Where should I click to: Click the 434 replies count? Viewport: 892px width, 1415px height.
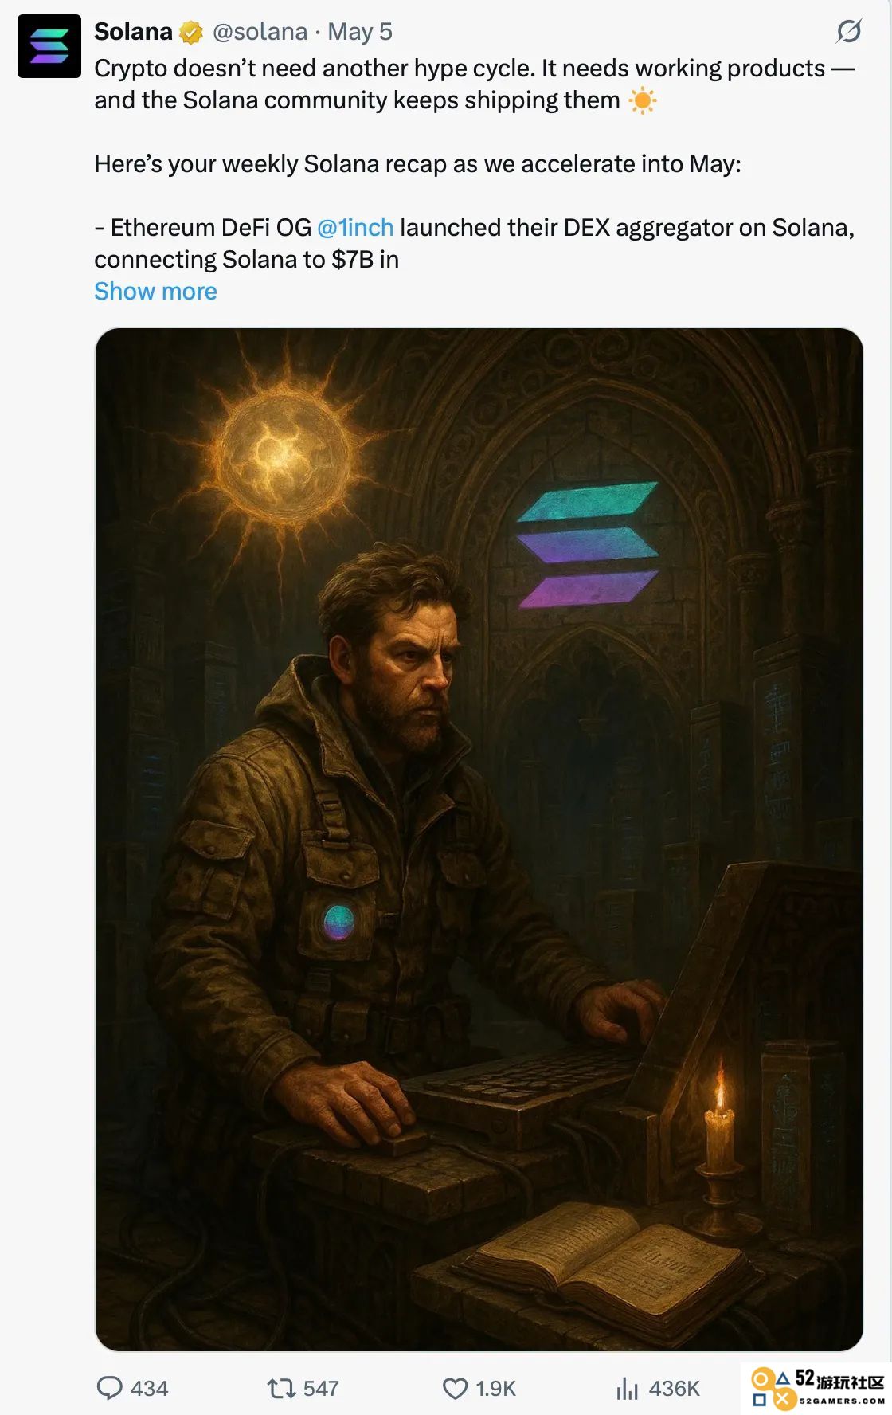[149, 1389]
